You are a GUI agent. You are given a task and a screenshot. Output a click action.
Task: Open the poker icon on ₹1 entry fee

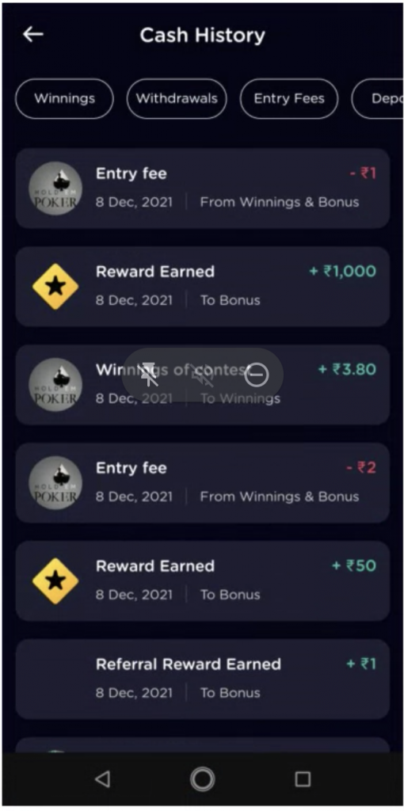tap(55, 188)
